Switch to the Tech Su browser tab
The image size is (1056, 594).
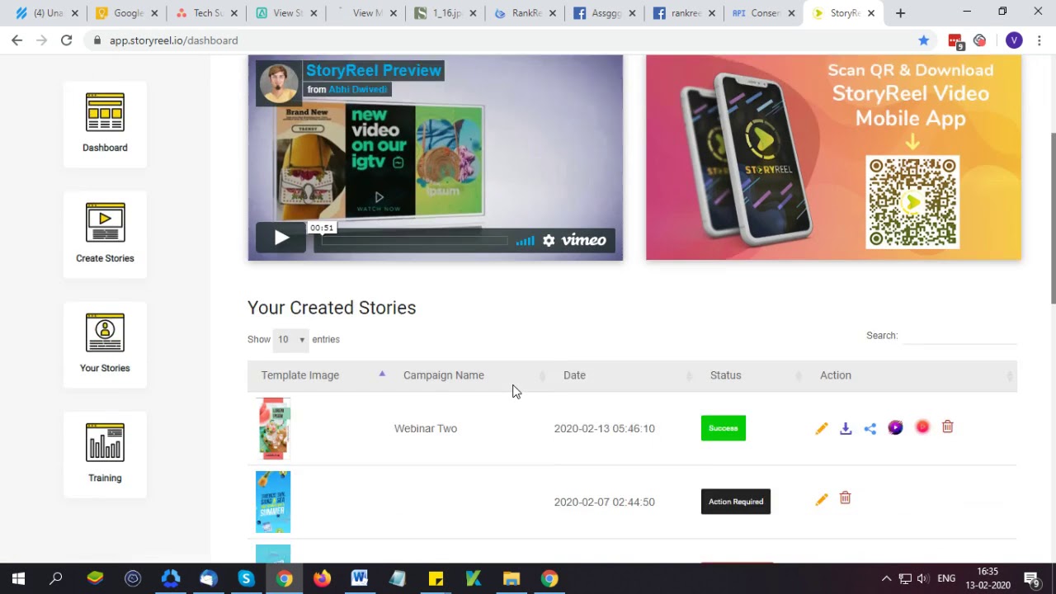pyautogui.click(x=209, y=13)
